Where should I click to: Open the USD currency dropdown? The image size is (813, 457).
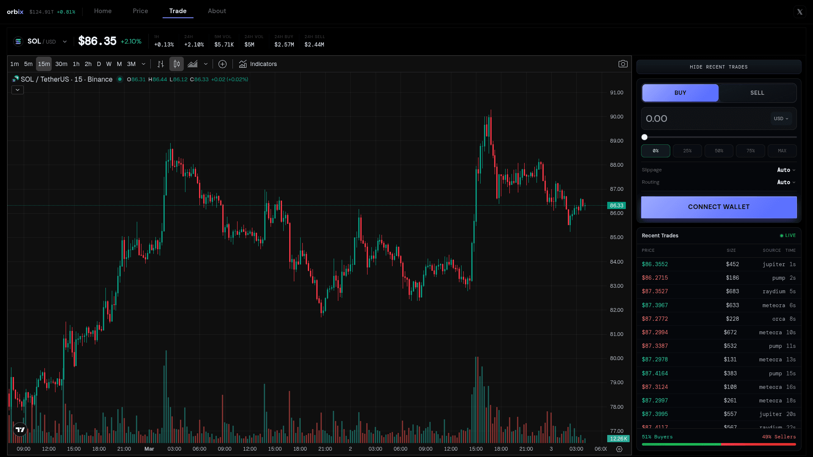coord(781,118)
